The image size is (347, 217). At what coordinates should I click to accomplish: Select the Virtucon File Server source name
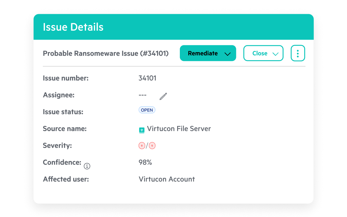179,129
